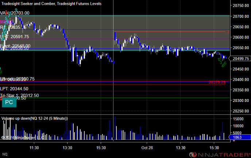Click the blue volume marker 1863
The width and height of the screenshot is (251, 158).
(240, 137)
